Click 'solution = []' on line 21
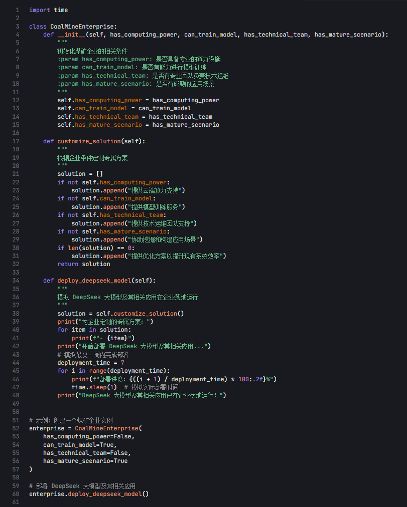 click(80, 174)
